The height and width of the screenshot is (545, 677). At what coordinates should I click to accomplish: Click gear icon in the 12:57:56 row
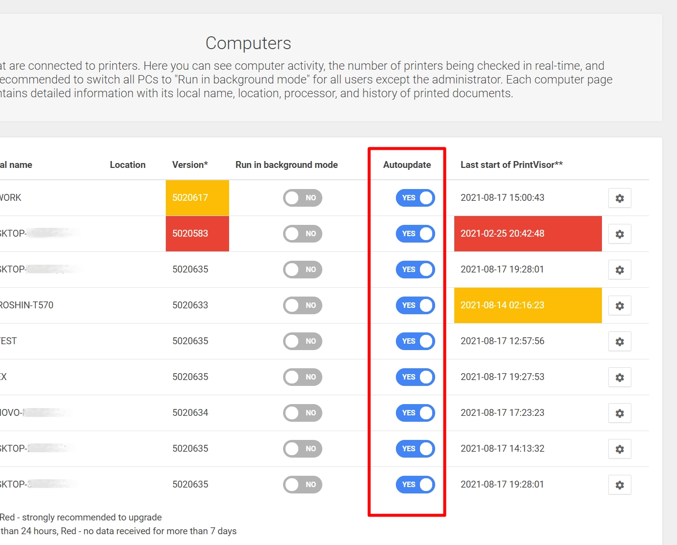pos(620,342)
